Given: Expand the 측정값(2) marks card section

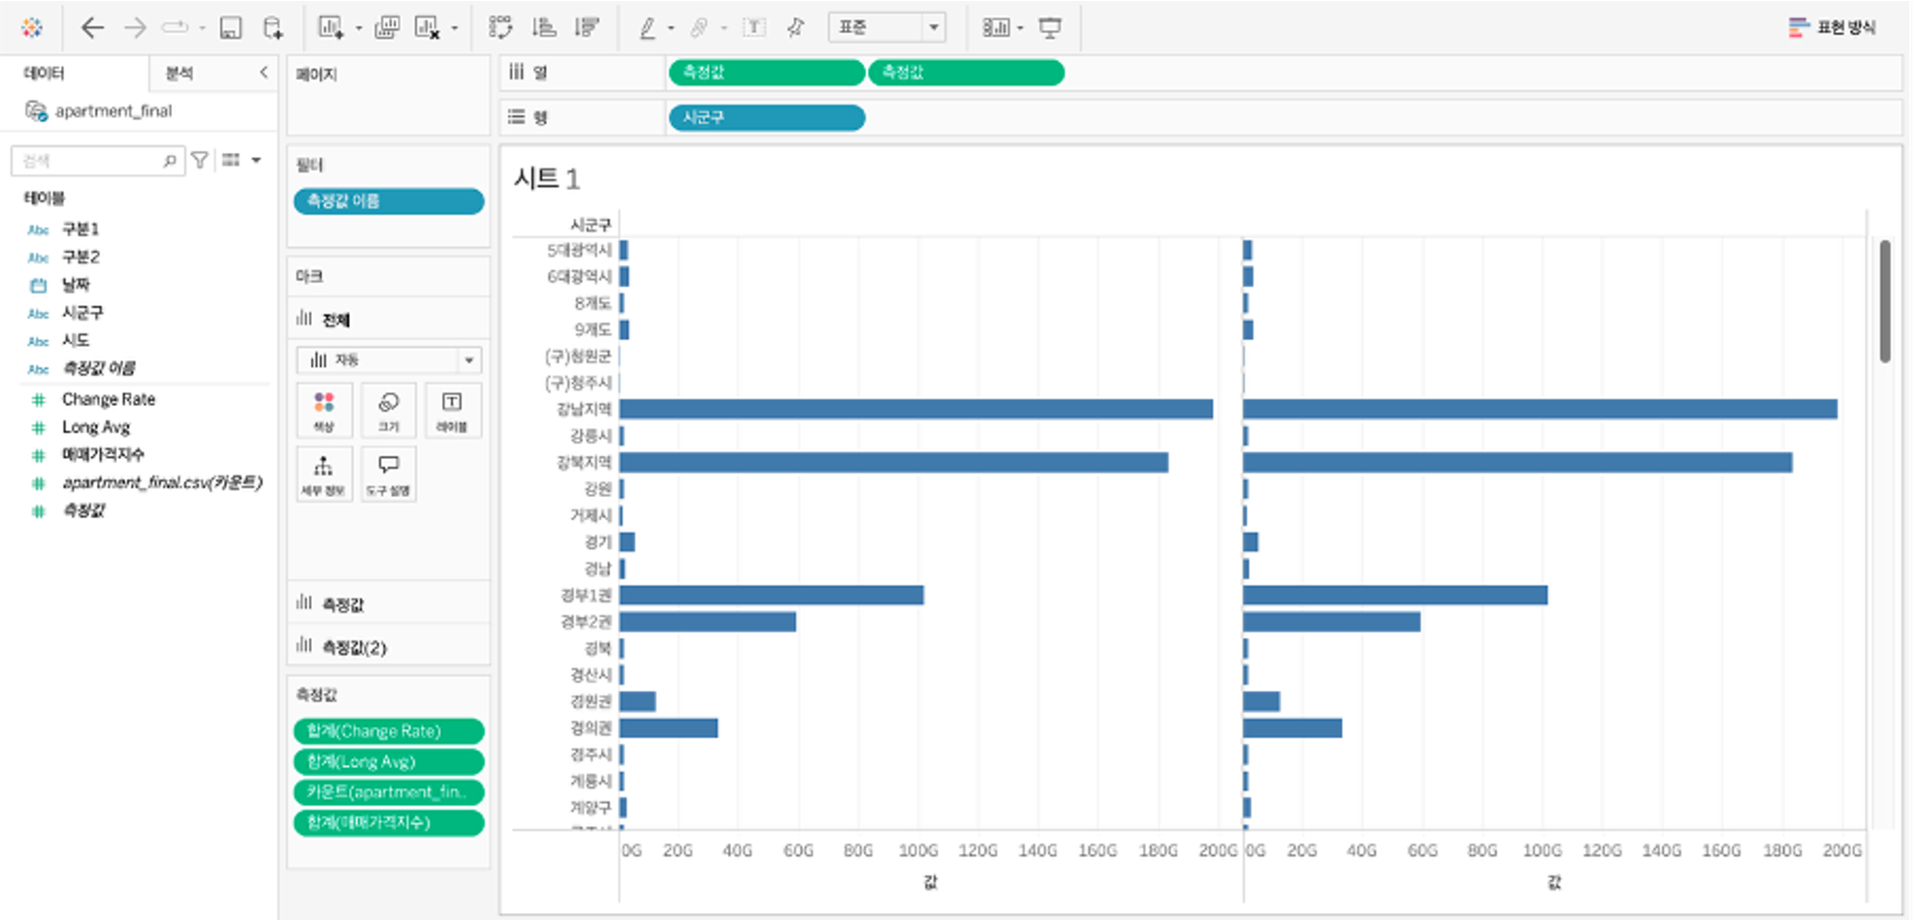Looking at the screenshot, I should tap(389, 647).
